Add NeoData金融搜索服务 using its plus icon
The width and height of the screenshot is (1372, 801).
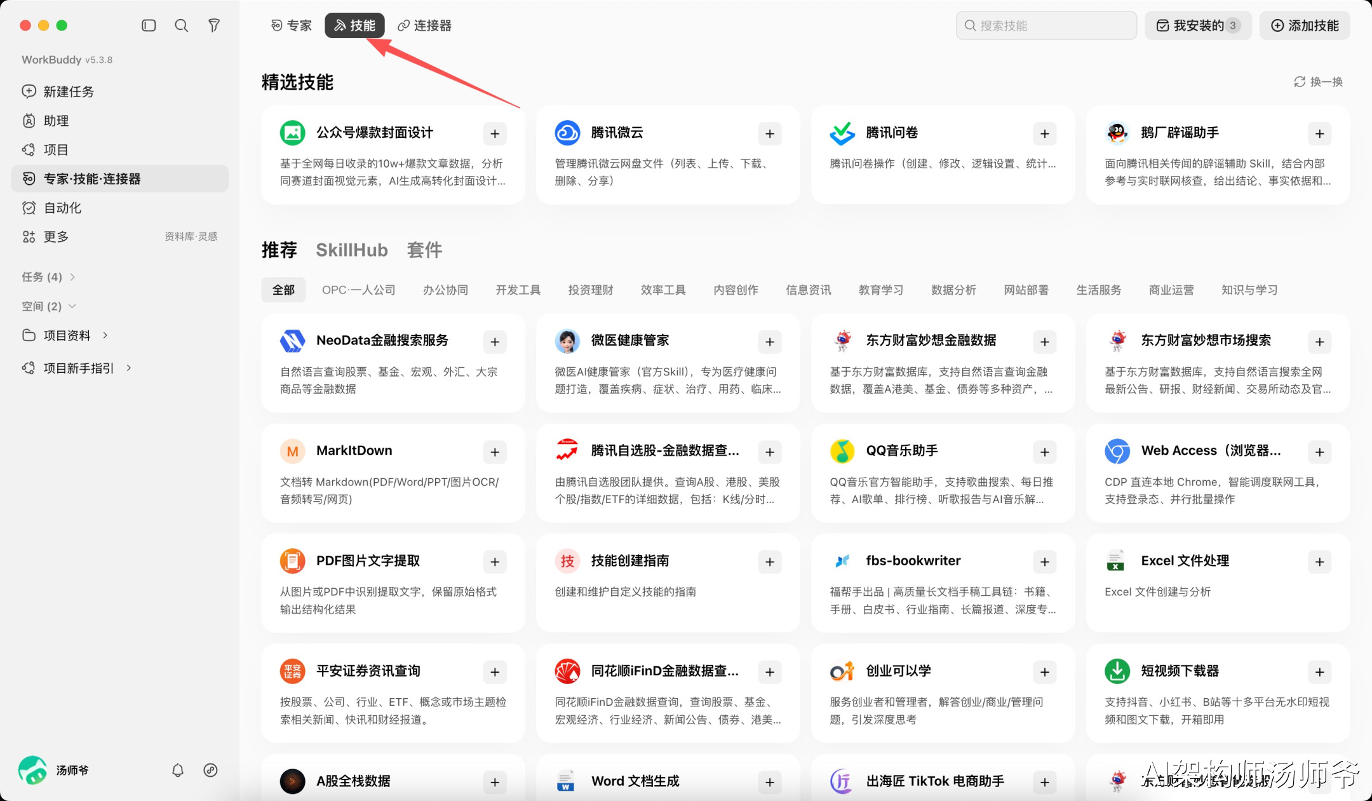(x=495, y=342)
